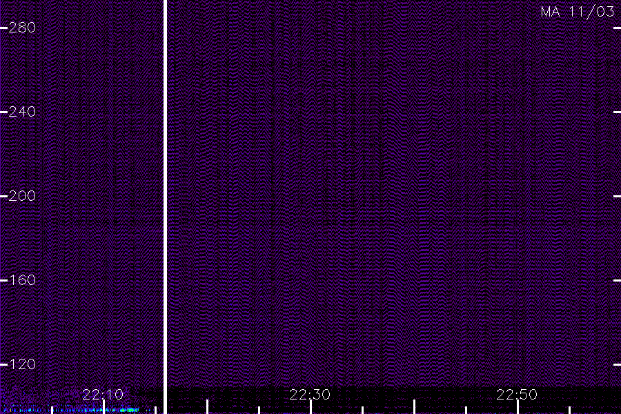Click the 22:10 time label
The image size is (621, 414).
click(103, 395)
